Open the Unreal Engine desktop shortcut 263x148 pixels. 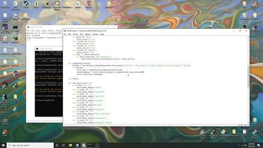[x=203, y=133]
